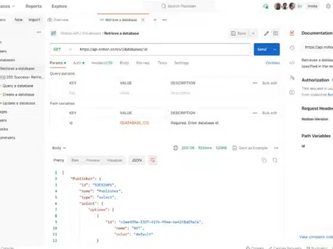
Task: Open the tab overflow three-dots menu
Action: [165, 20]
